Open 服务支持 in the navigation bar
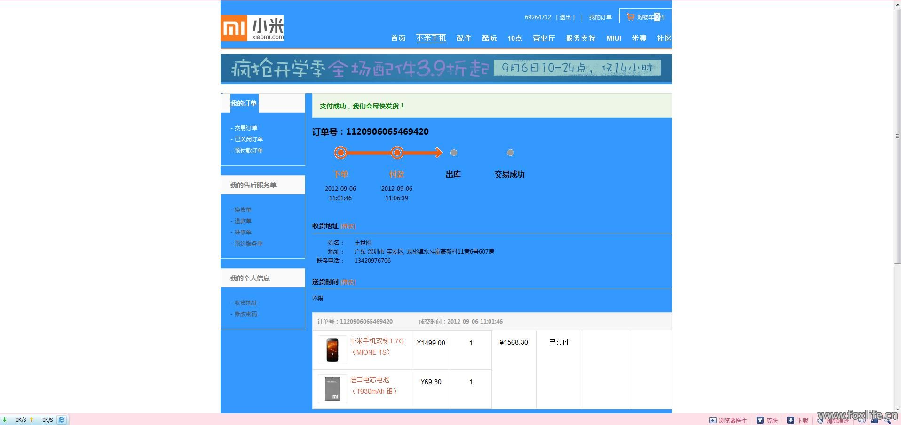 [x=580, y=39]
